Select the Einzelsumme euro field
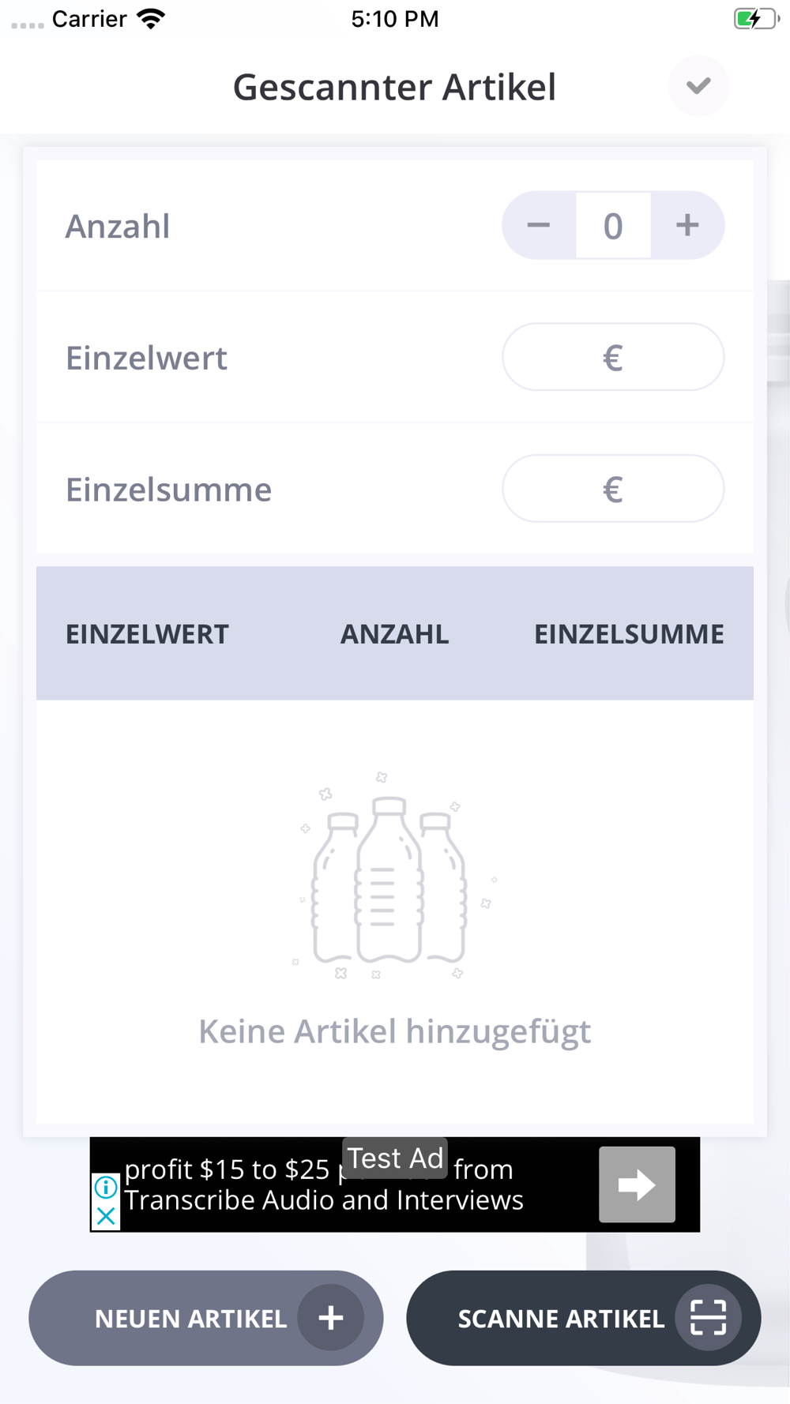Image resolution: width=790 pixels, height=1404 pixels. [x=613, y=489]
